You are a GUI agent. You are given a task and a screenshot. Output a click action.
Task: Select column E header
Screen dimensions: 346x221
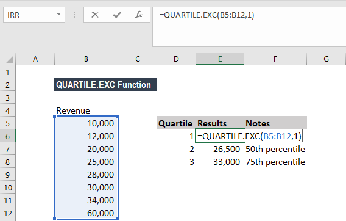220,59
